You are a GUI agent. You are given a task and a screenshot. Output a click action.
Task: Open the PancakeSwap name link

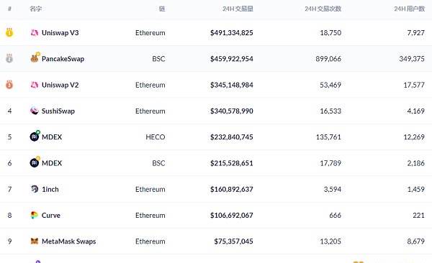63,59
